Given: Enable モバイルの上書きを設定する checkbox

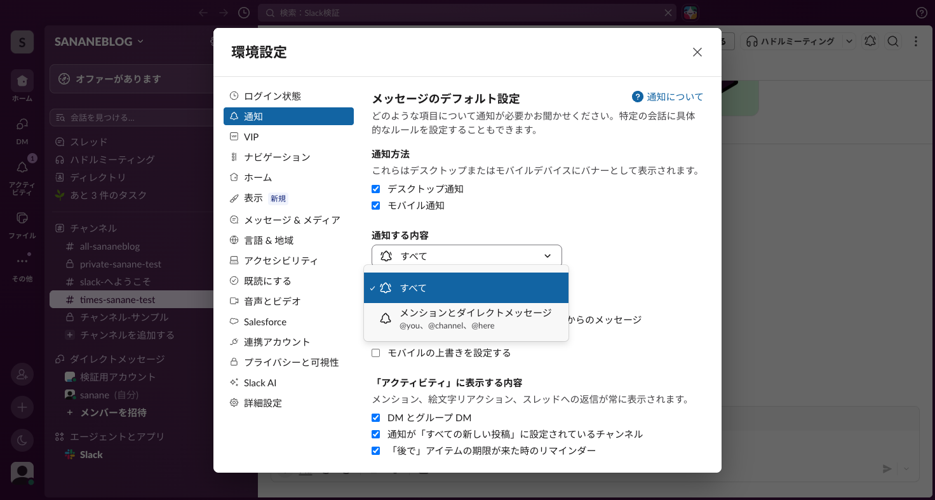Looking at the screenshot, I should point(376,353).
